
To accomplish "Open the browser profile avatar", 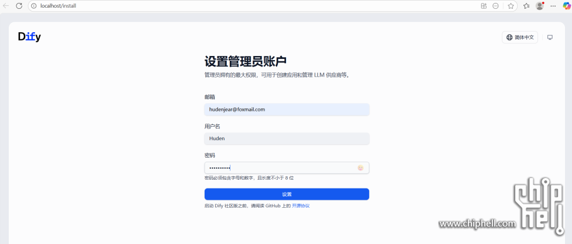I will pyautogui.click(x=539, y=6).
